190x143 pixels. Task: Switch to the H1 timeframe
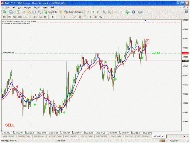click(25, 17)
